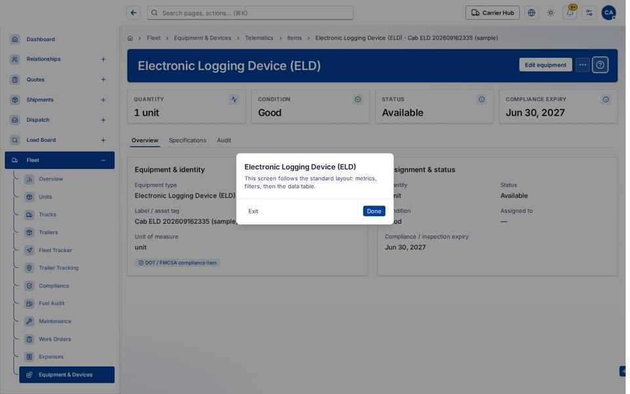The image size is (630, 394).
Task: Click Done in the dialog
Action: point(373,211)
